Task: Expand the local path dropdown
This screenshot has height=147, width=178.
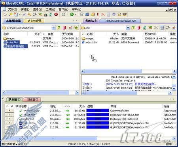Action: coord(53,28)
